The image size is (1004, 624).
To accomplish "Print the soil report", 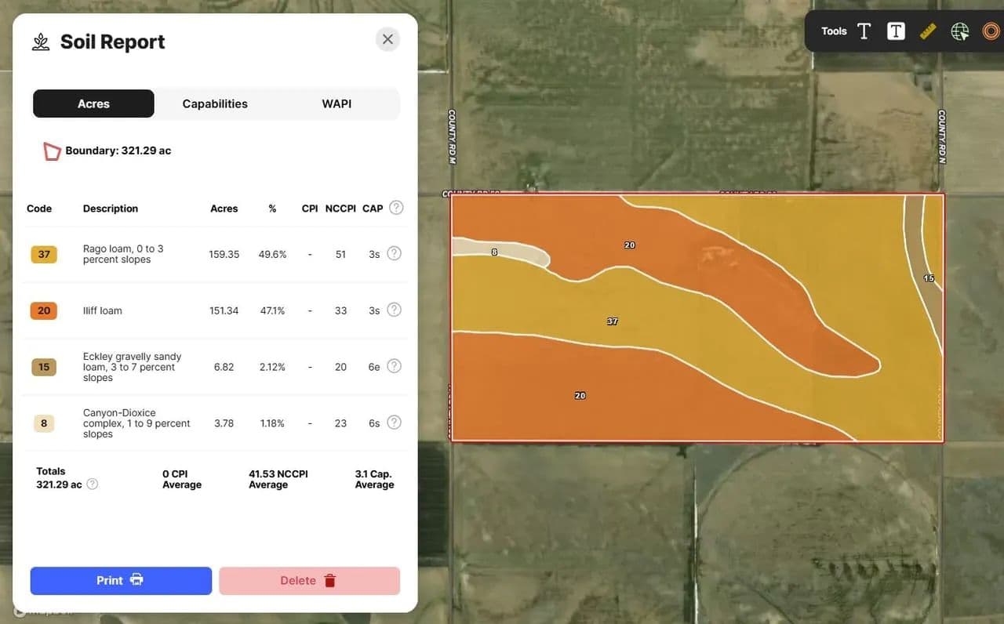I will [x=121, y=581].
